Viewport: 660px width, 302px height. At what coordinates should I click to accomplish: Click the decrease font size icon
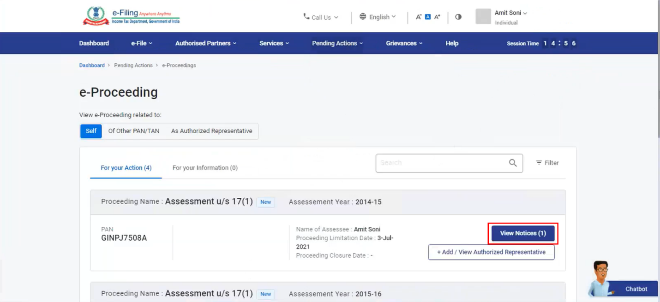coord(418,16)
